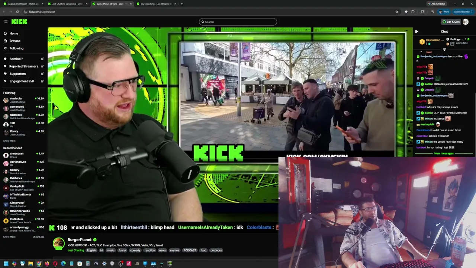This screenshot has height=268, width=476.
Task: Open recommended channel armaniyoungg
Action: tap(24, 229)
